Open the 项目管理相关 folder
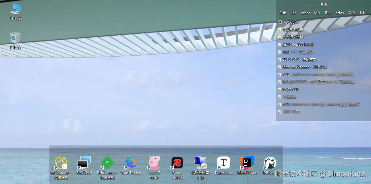This screenshot has height=184, width=371. [x=291, y=30]
